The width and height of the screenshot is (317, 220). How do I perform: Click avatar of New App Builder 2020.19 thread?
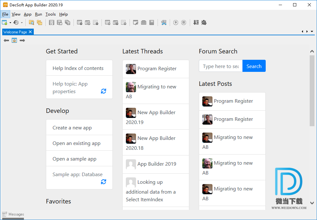(x=131, y=113)
